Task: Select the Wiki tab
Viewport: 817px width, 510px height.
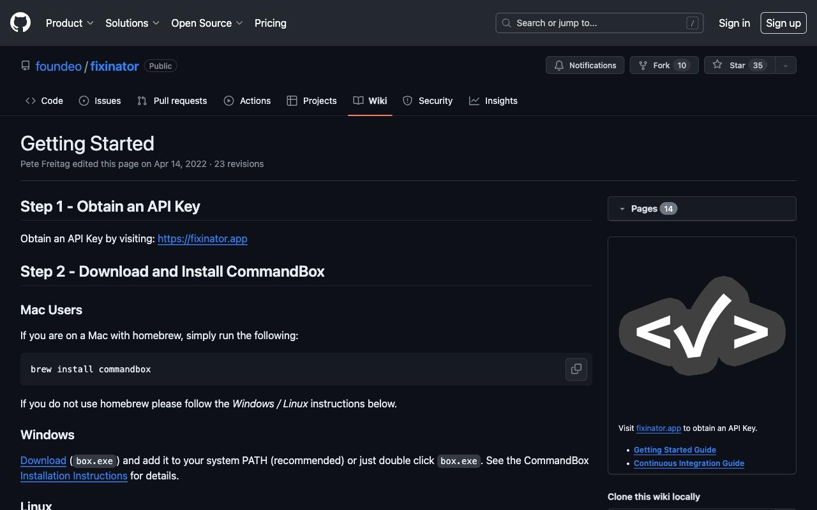Action: (x=370, y=101)
